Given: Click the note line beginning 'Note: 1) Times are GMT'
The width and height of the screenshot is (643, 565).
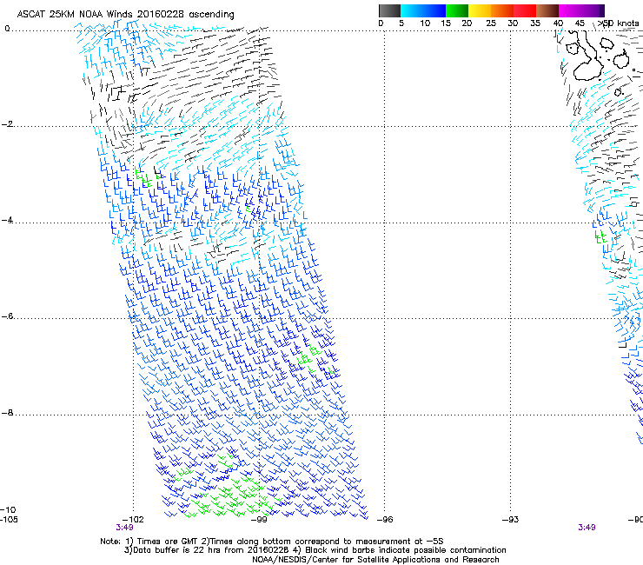Looking at the screenshot, I should point(271,542).
